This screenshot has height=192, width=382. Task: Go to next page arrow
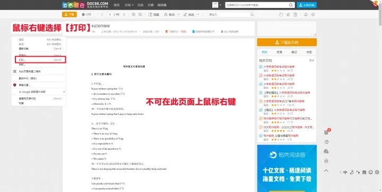[x=124, y=15]
